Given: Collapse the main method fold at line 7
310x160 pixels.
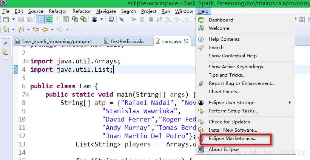Looking at the screenshot, I should click(x=28, y=94).
